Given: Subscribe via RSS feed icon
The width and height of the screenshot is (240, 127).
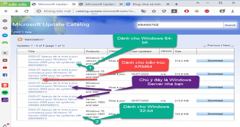Looking at the screenshot, I should pyautogui.click(x=20, y=39).
